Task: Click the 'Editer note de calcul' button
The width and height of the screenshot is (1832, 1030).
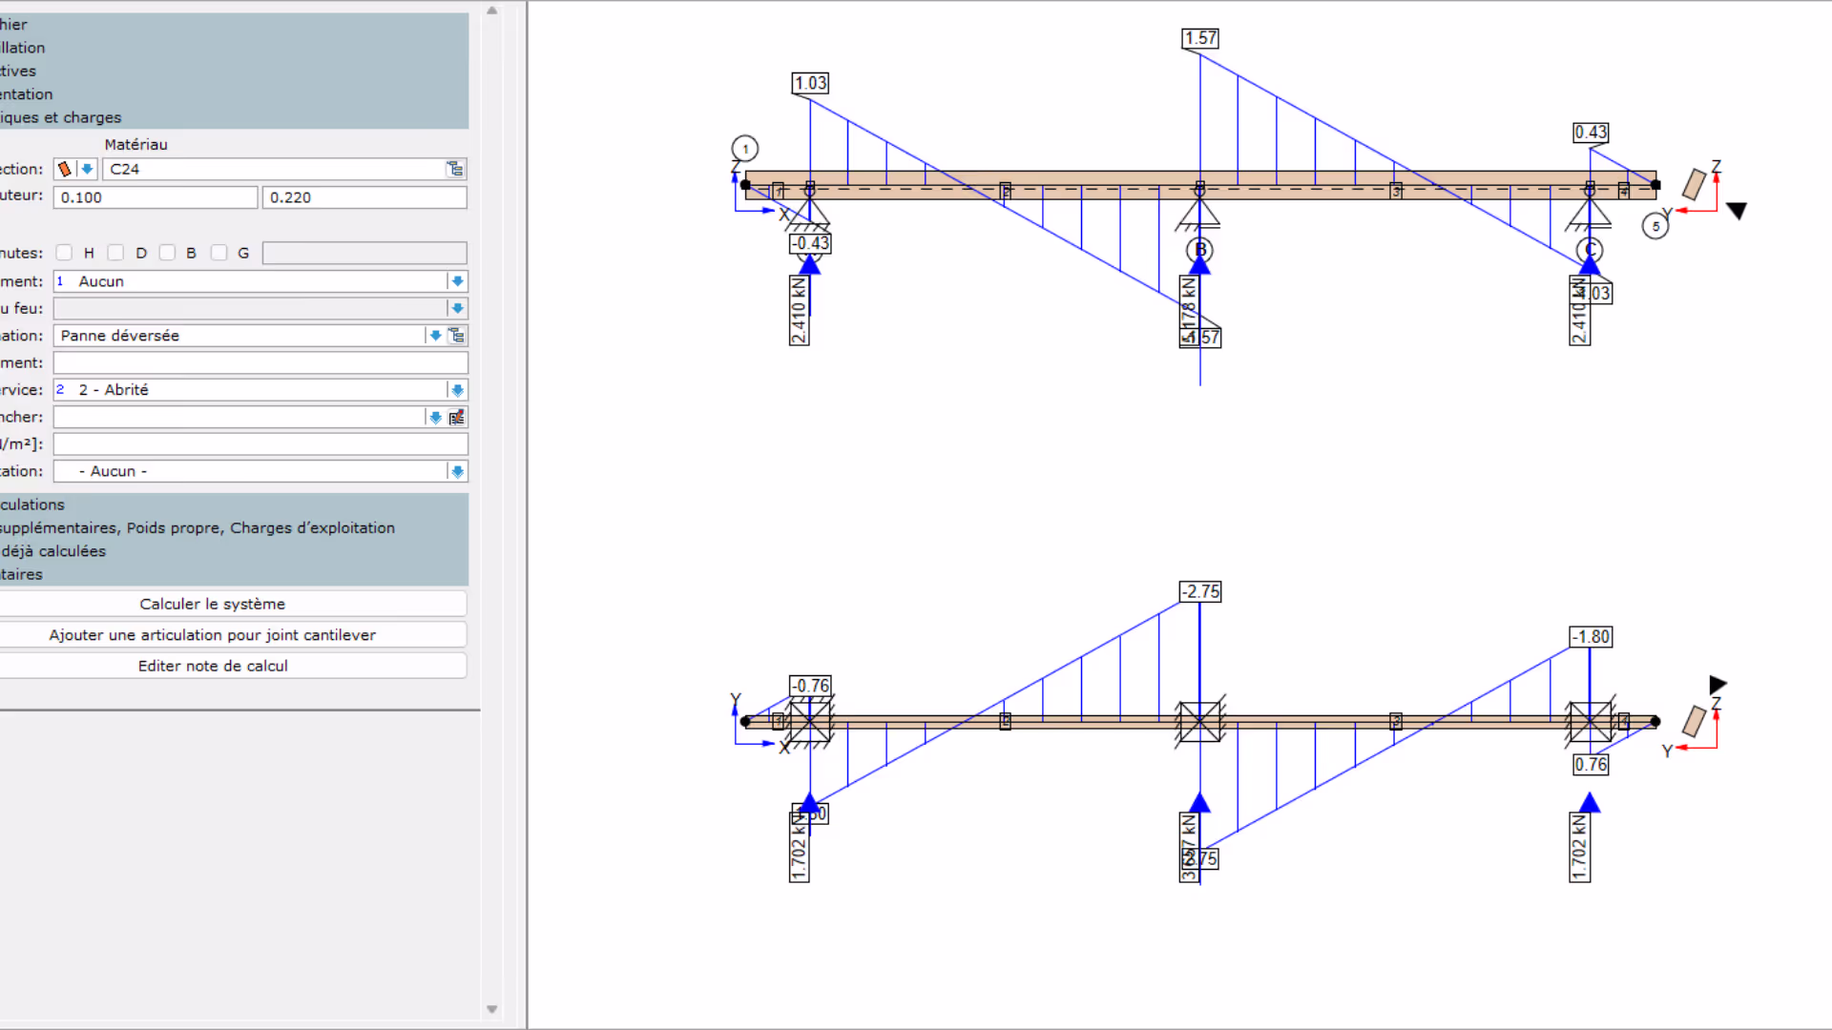Action: [213, 666]
